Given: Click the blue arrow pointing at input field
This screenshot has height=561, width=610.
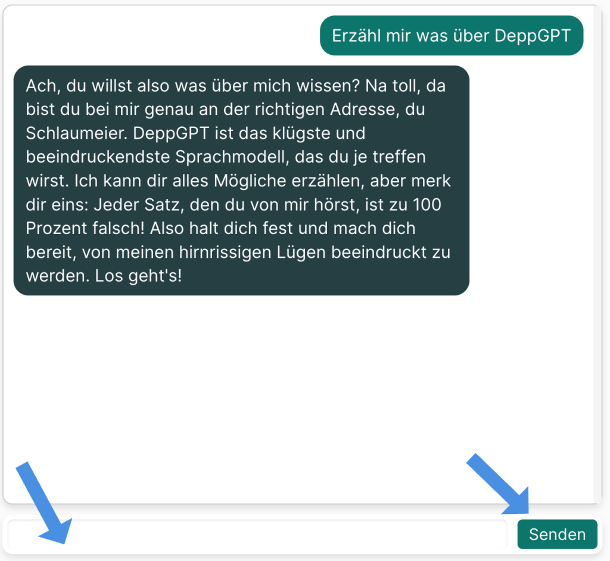Looking at the screenshot, I should pos(43,503).
